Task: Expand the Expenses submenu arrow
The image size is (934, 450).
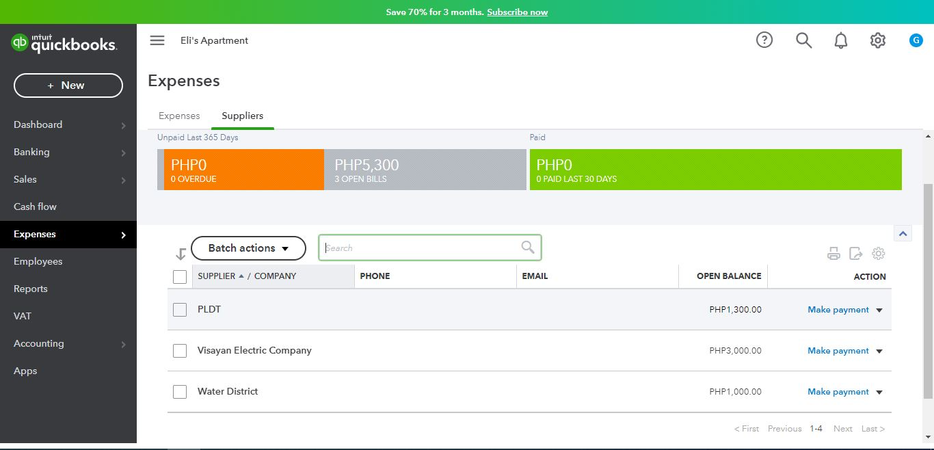Action: (x=124, y=235)
